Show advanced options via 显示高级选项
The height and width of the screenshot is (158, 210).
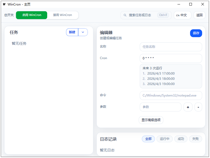[x=151, y=120]
